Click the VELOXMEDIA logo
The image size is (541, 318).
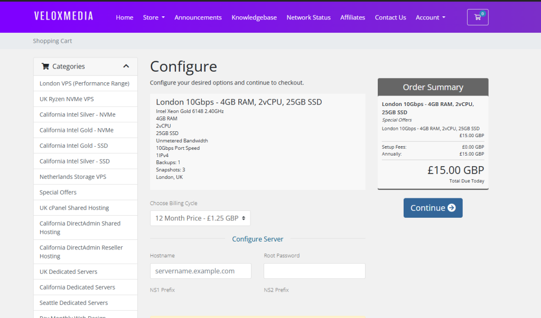(64, 16)
